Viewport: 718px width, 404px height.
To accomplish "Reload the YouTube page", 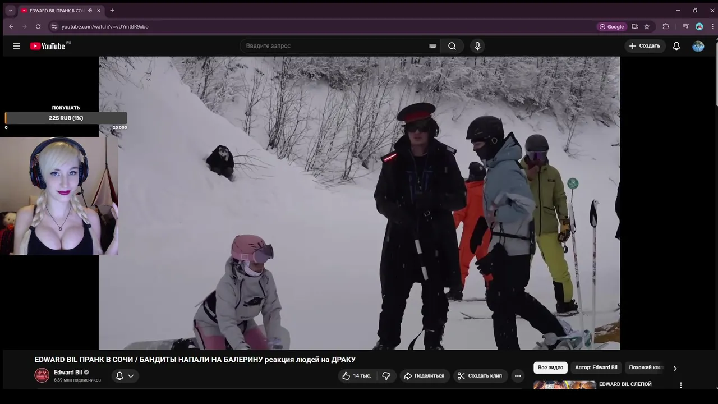I will [x=38, y=26].
